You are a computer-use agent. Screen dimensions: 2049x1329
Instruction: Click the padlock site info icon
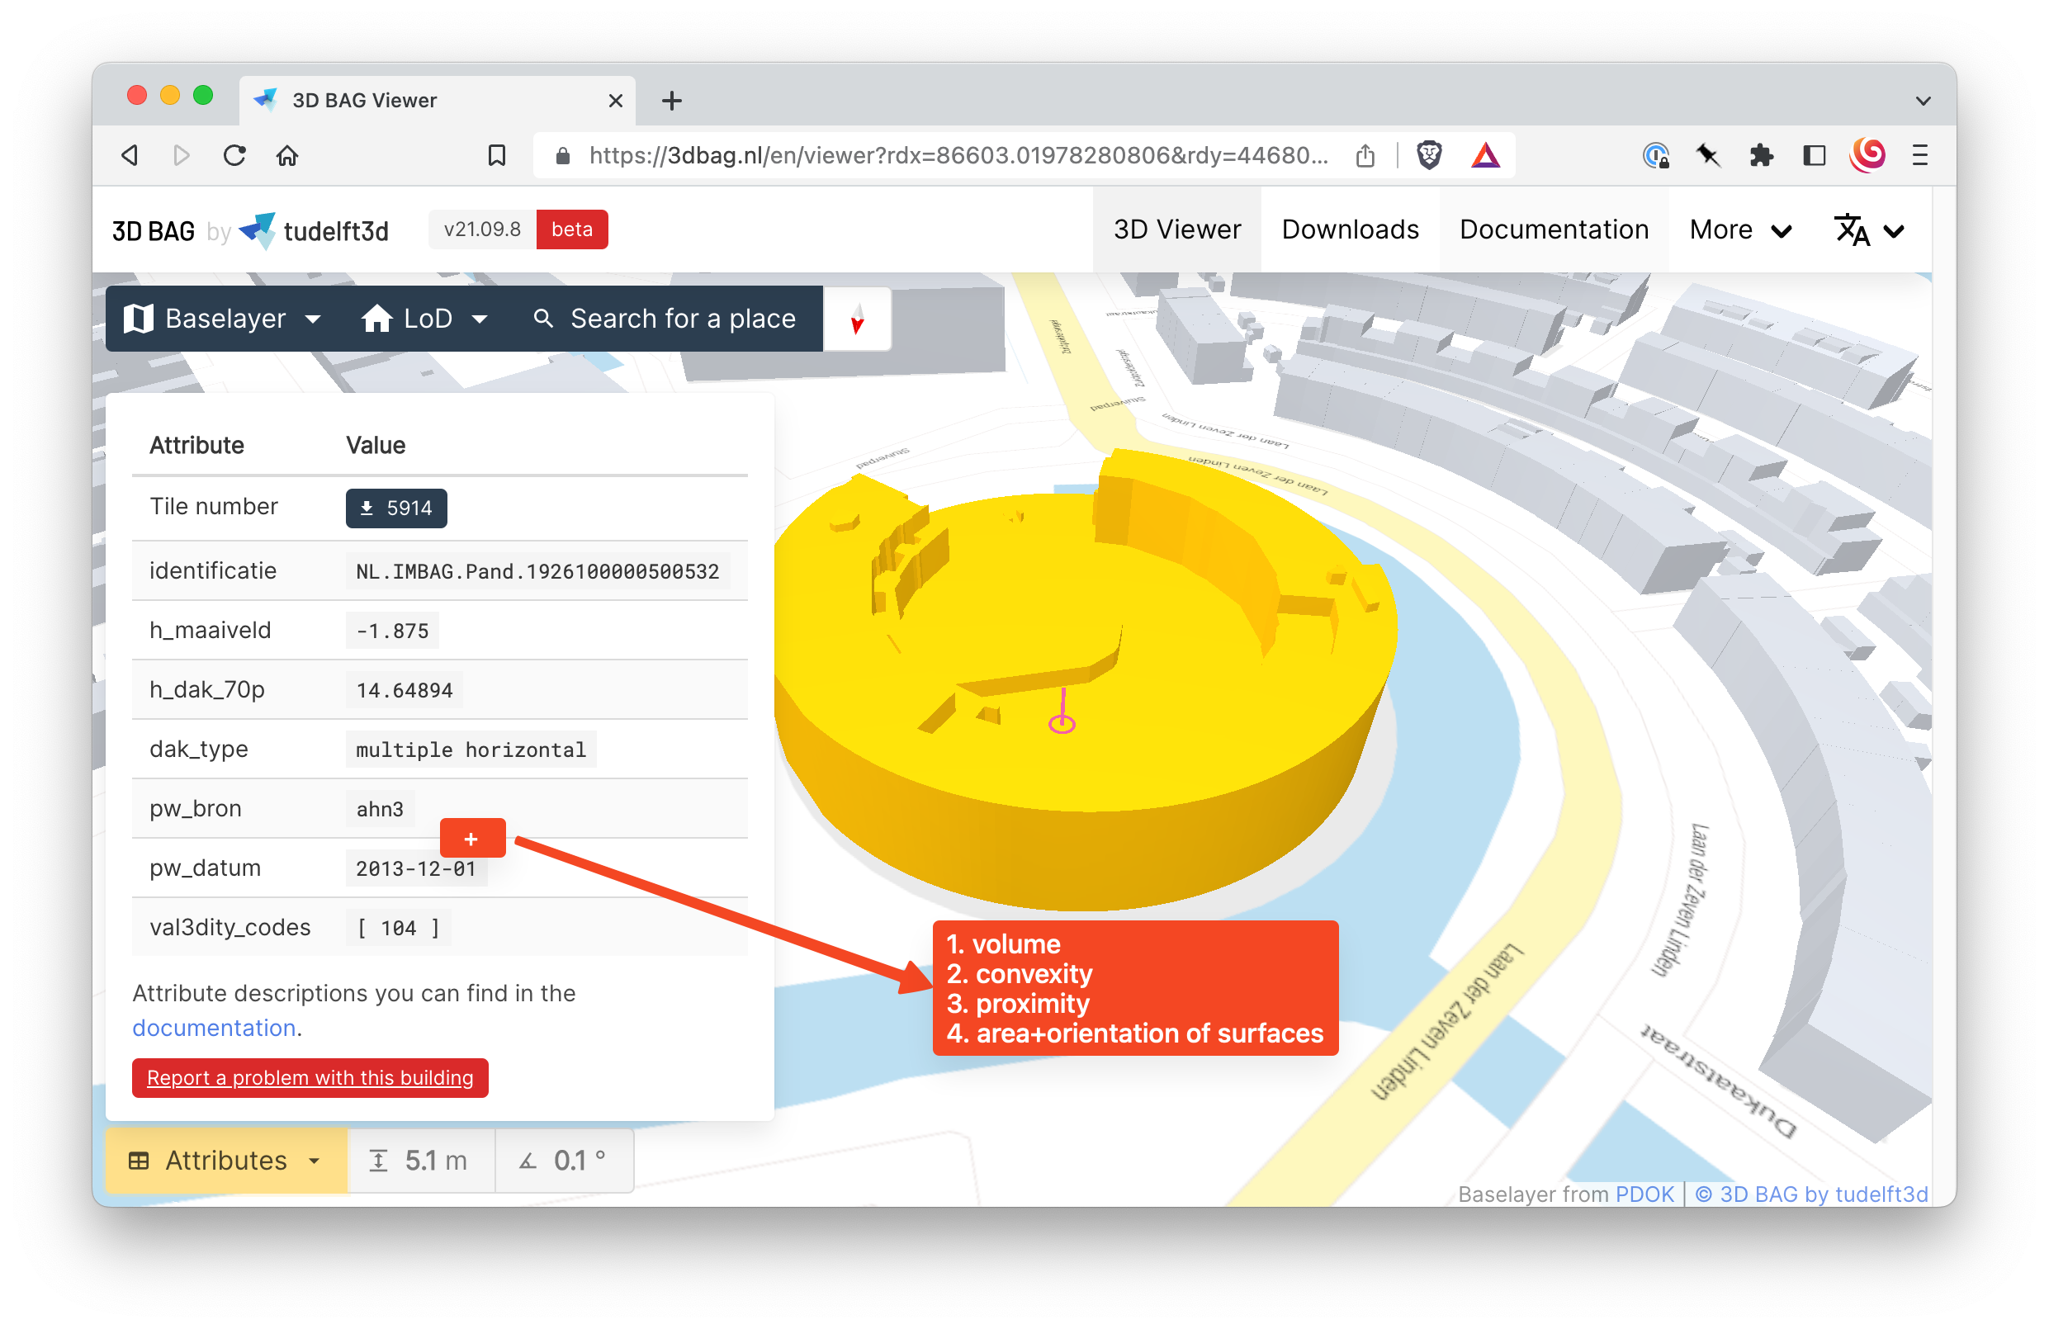click(x=563, y=156)
